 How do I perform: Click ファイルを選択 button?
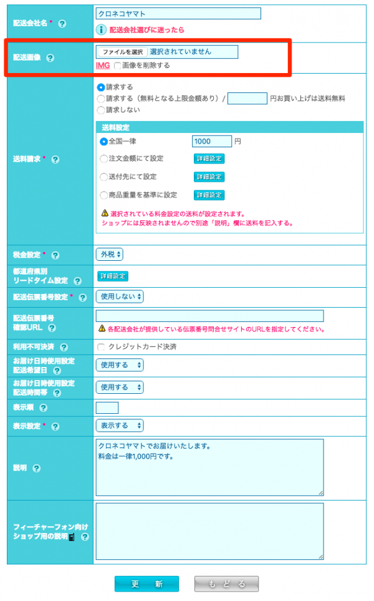click(x=123, y=52)
